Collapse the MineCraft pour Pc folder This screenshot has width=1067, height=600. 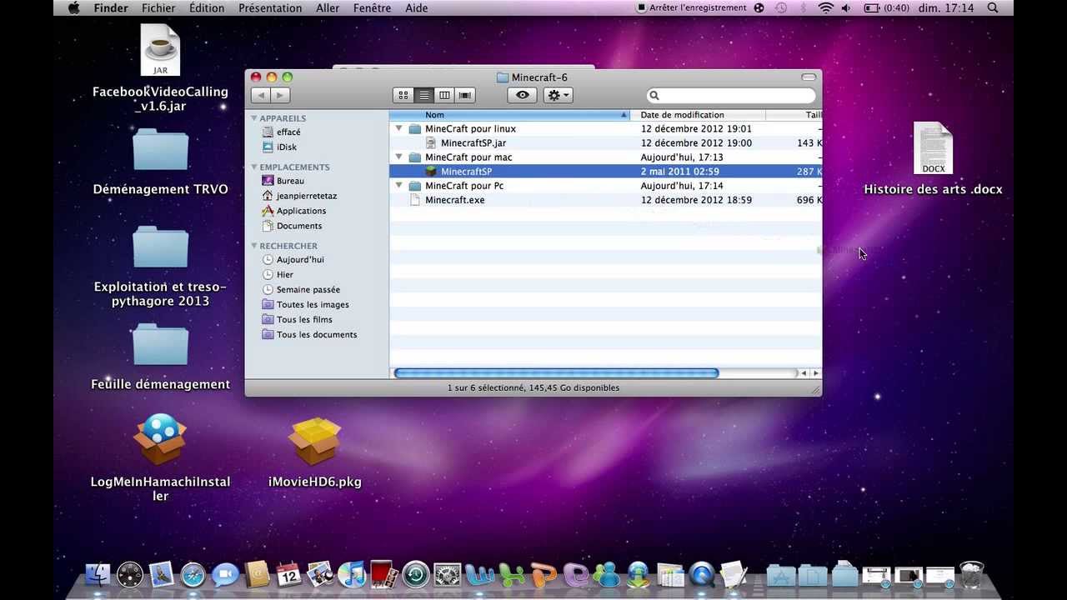coord(399,186)
